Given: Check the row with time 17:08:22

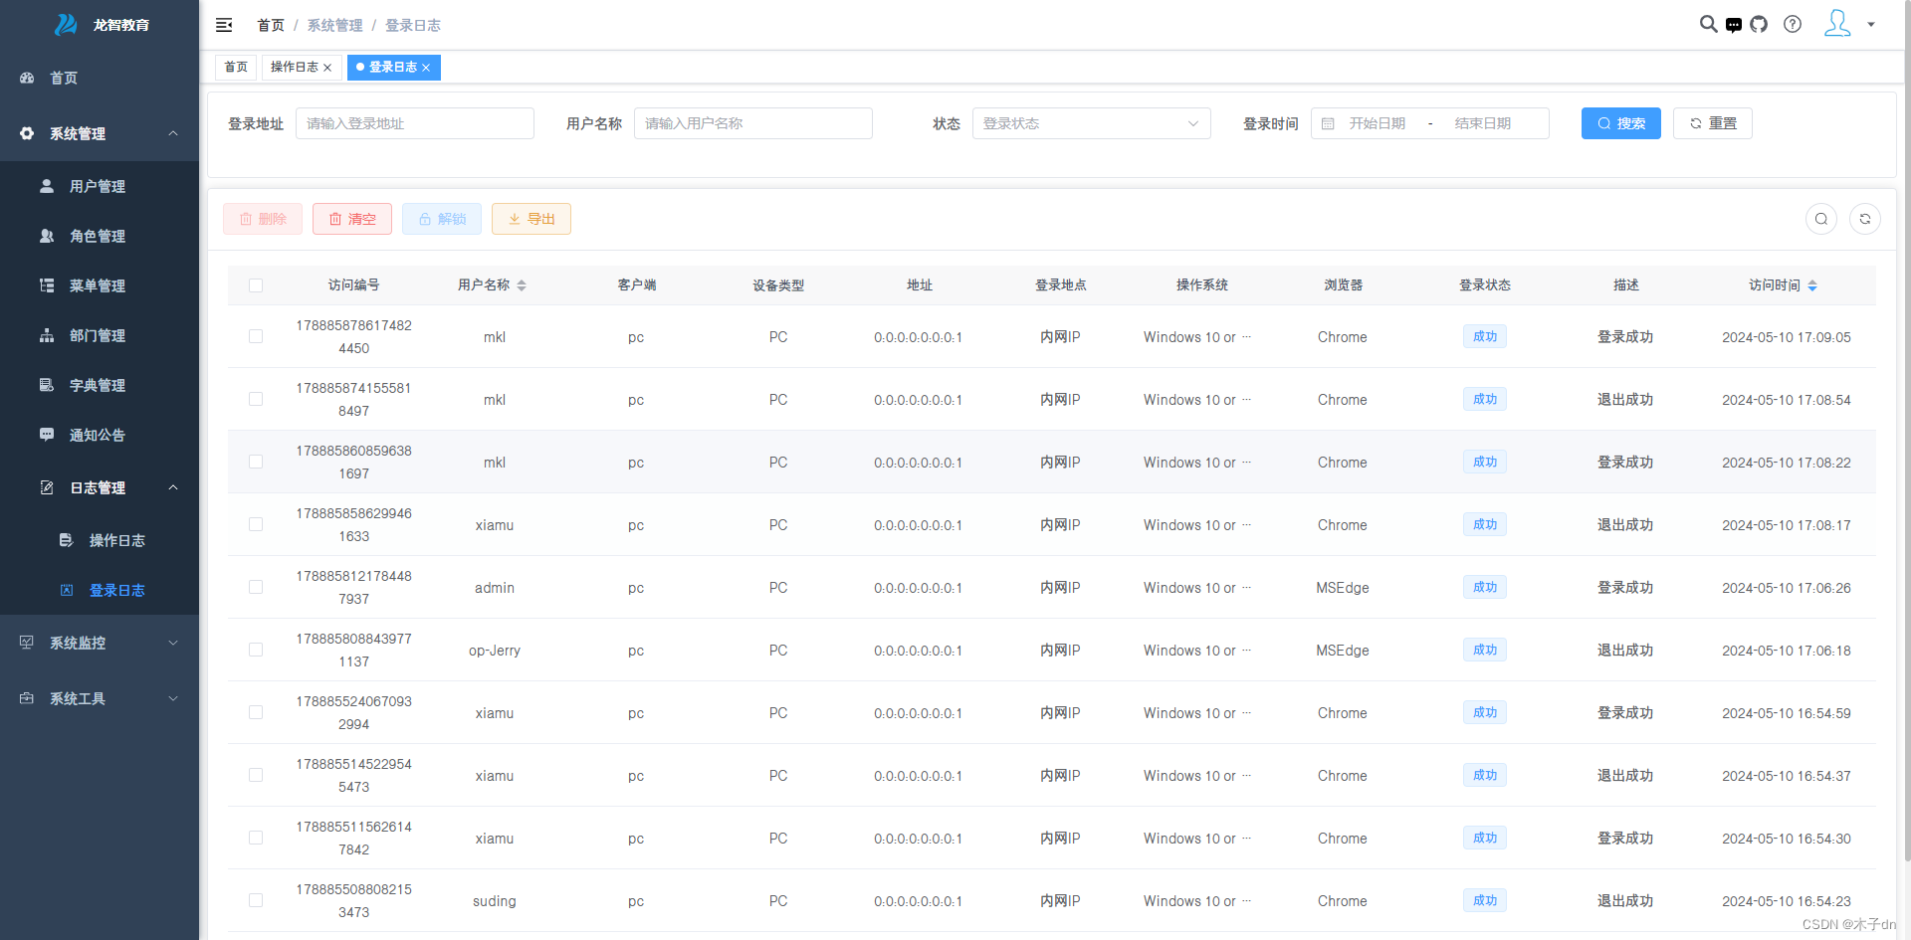Looking at the screenshot, I should coord(256,462).
